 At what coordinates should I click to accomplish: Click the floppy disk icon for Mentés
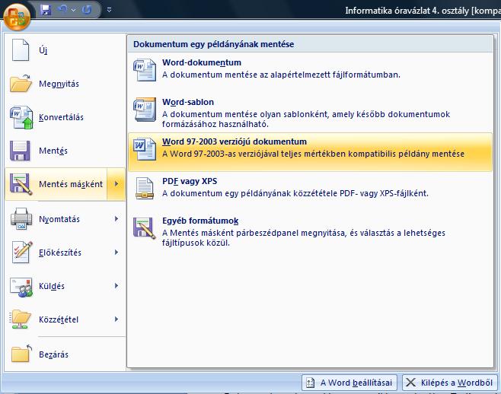(20, 151)
